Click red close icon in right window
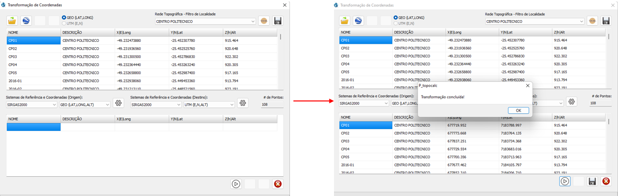This screenshot has width=618, height=196. tap(606, 181)
